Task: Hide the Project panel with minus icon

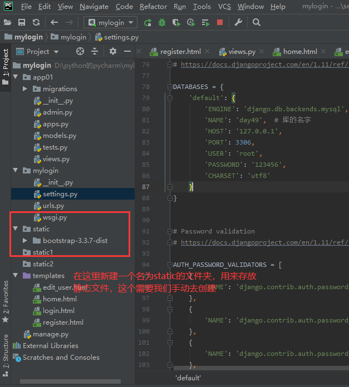Action: point(127,51)
